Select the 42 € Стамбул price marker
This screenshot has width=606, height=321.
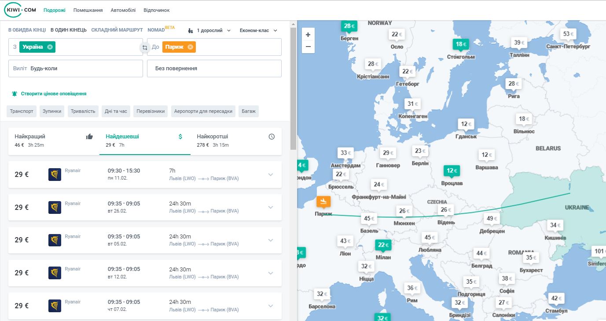[556, 299]
